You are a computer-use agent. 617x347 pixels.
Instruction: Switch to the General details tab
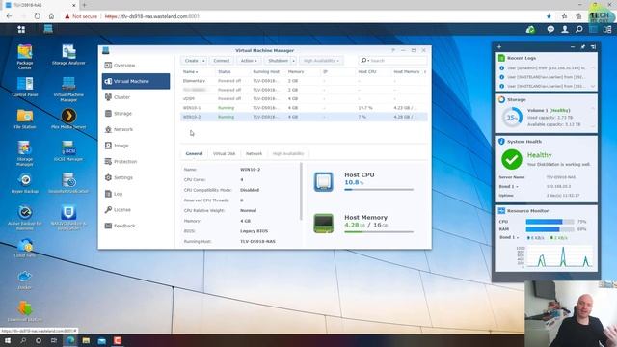coord(194,154)
